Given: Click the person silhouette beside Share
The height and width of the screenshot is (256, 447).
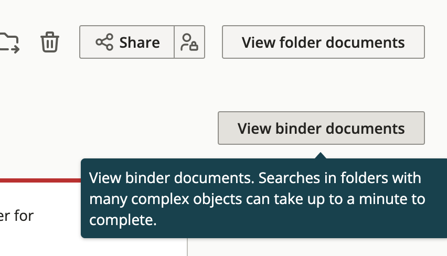Looking at the screenshot, I should (x=186, y=42).
